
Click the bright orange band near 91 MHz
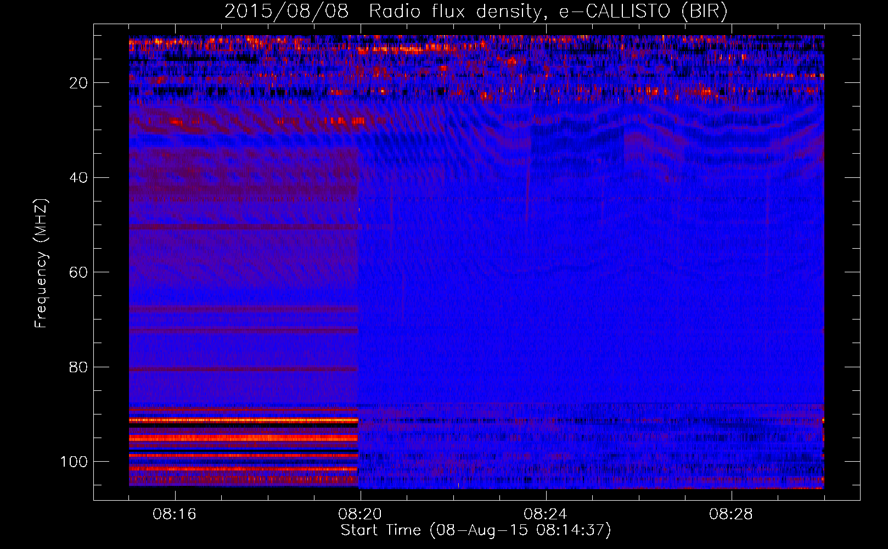244,420
